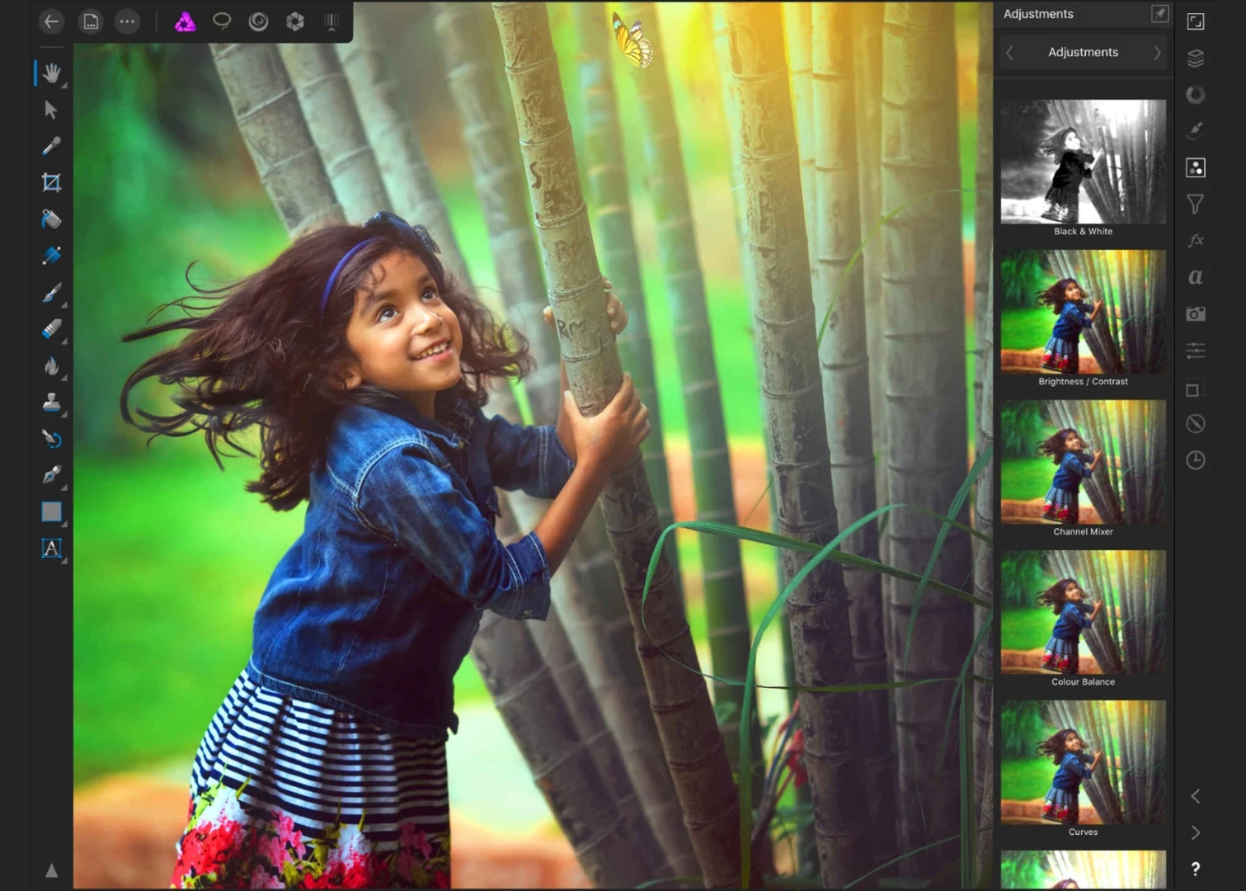Click the 'Black & White' label text

pos(1084,232)
